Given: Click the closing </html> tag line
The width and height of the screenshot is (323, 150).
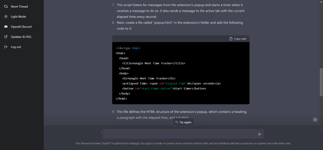Looking at the screenshot, I should point(122,98).
